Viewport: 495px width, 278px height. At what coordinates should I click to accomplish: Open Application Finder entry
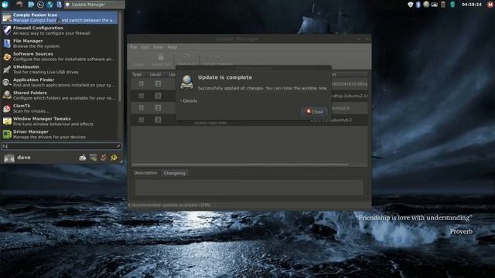(x=60, y=82)
